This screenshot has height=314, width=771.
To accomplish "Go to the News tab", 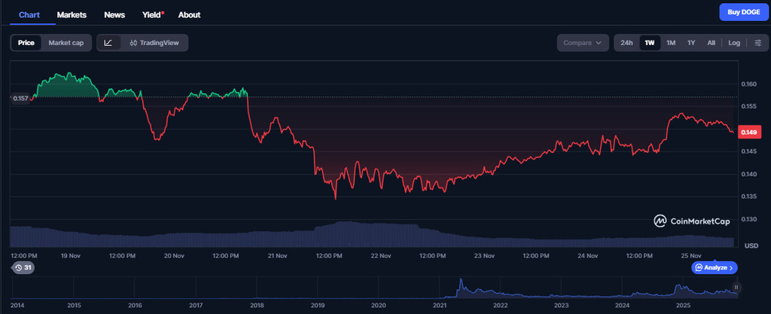I will (114, 14).
